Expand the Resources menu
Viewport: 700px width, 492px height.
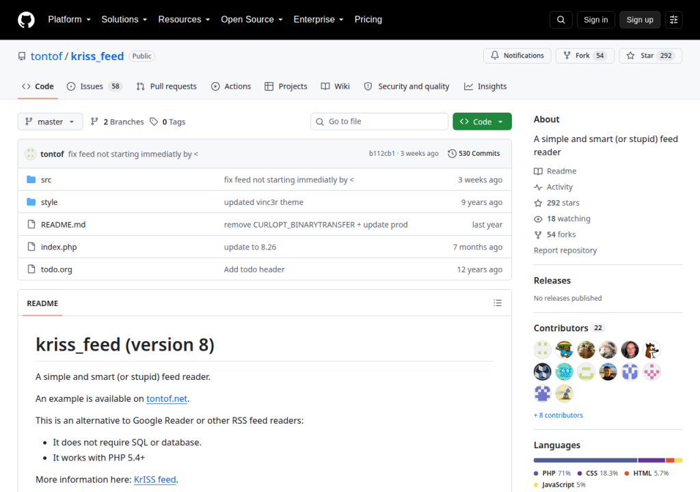click(184, 20)
